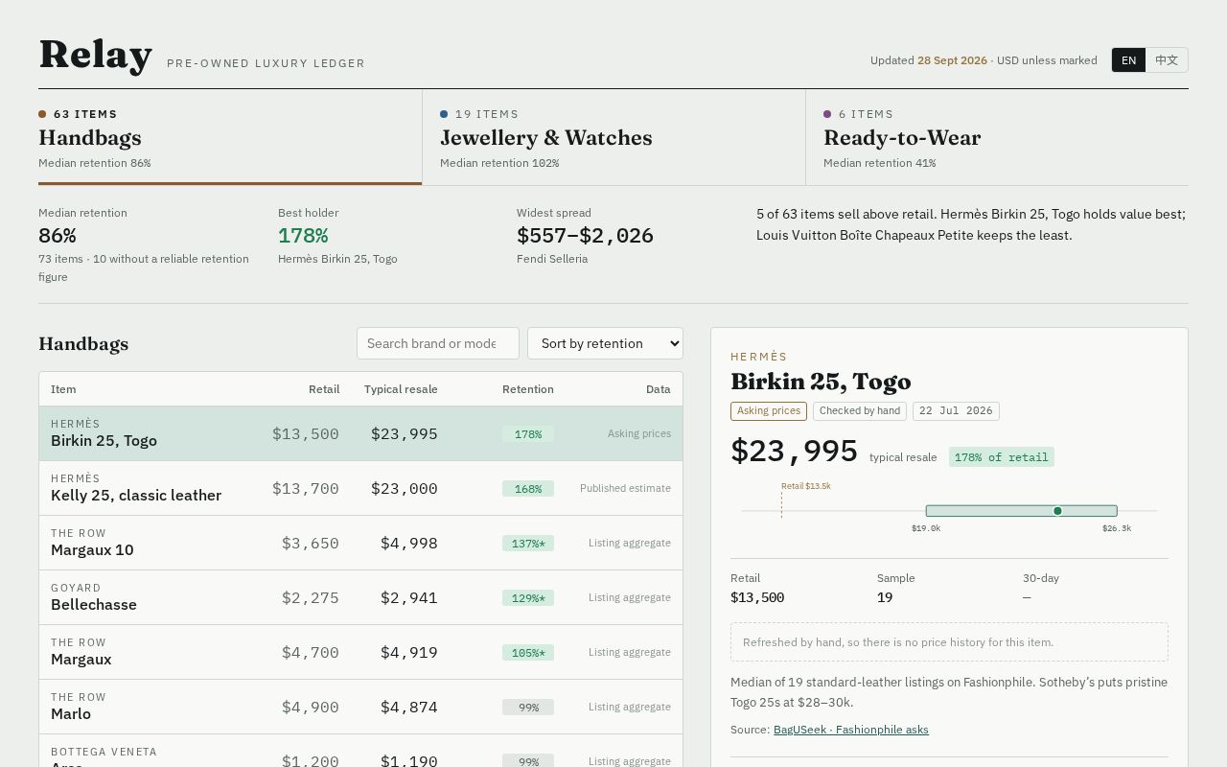Switch language to 中文
The height and width of the screenshot is (767, 1227).
(x=1167, y=60)
